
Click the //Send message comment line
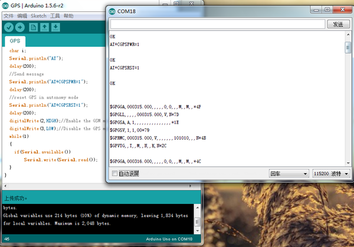[x=27, y=74]
